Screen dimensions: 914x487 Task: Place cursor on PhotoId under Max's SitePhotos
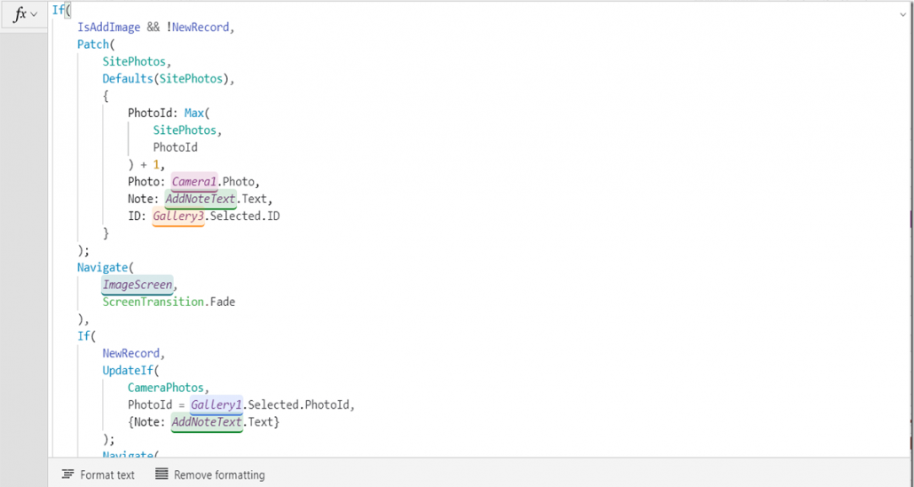[x=175, y=147]
